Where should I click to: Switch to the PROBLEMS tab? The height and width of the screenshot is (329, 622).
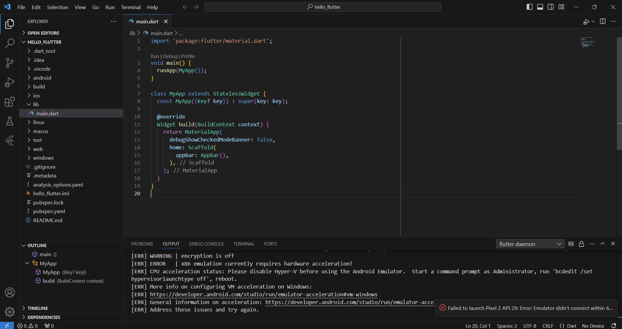pyautogui.click(x=142, y=244)
